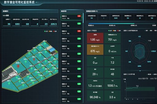Open the 48 relative humidity tile
This screenshot has width=157, height=104.
[x=112, y=73]
